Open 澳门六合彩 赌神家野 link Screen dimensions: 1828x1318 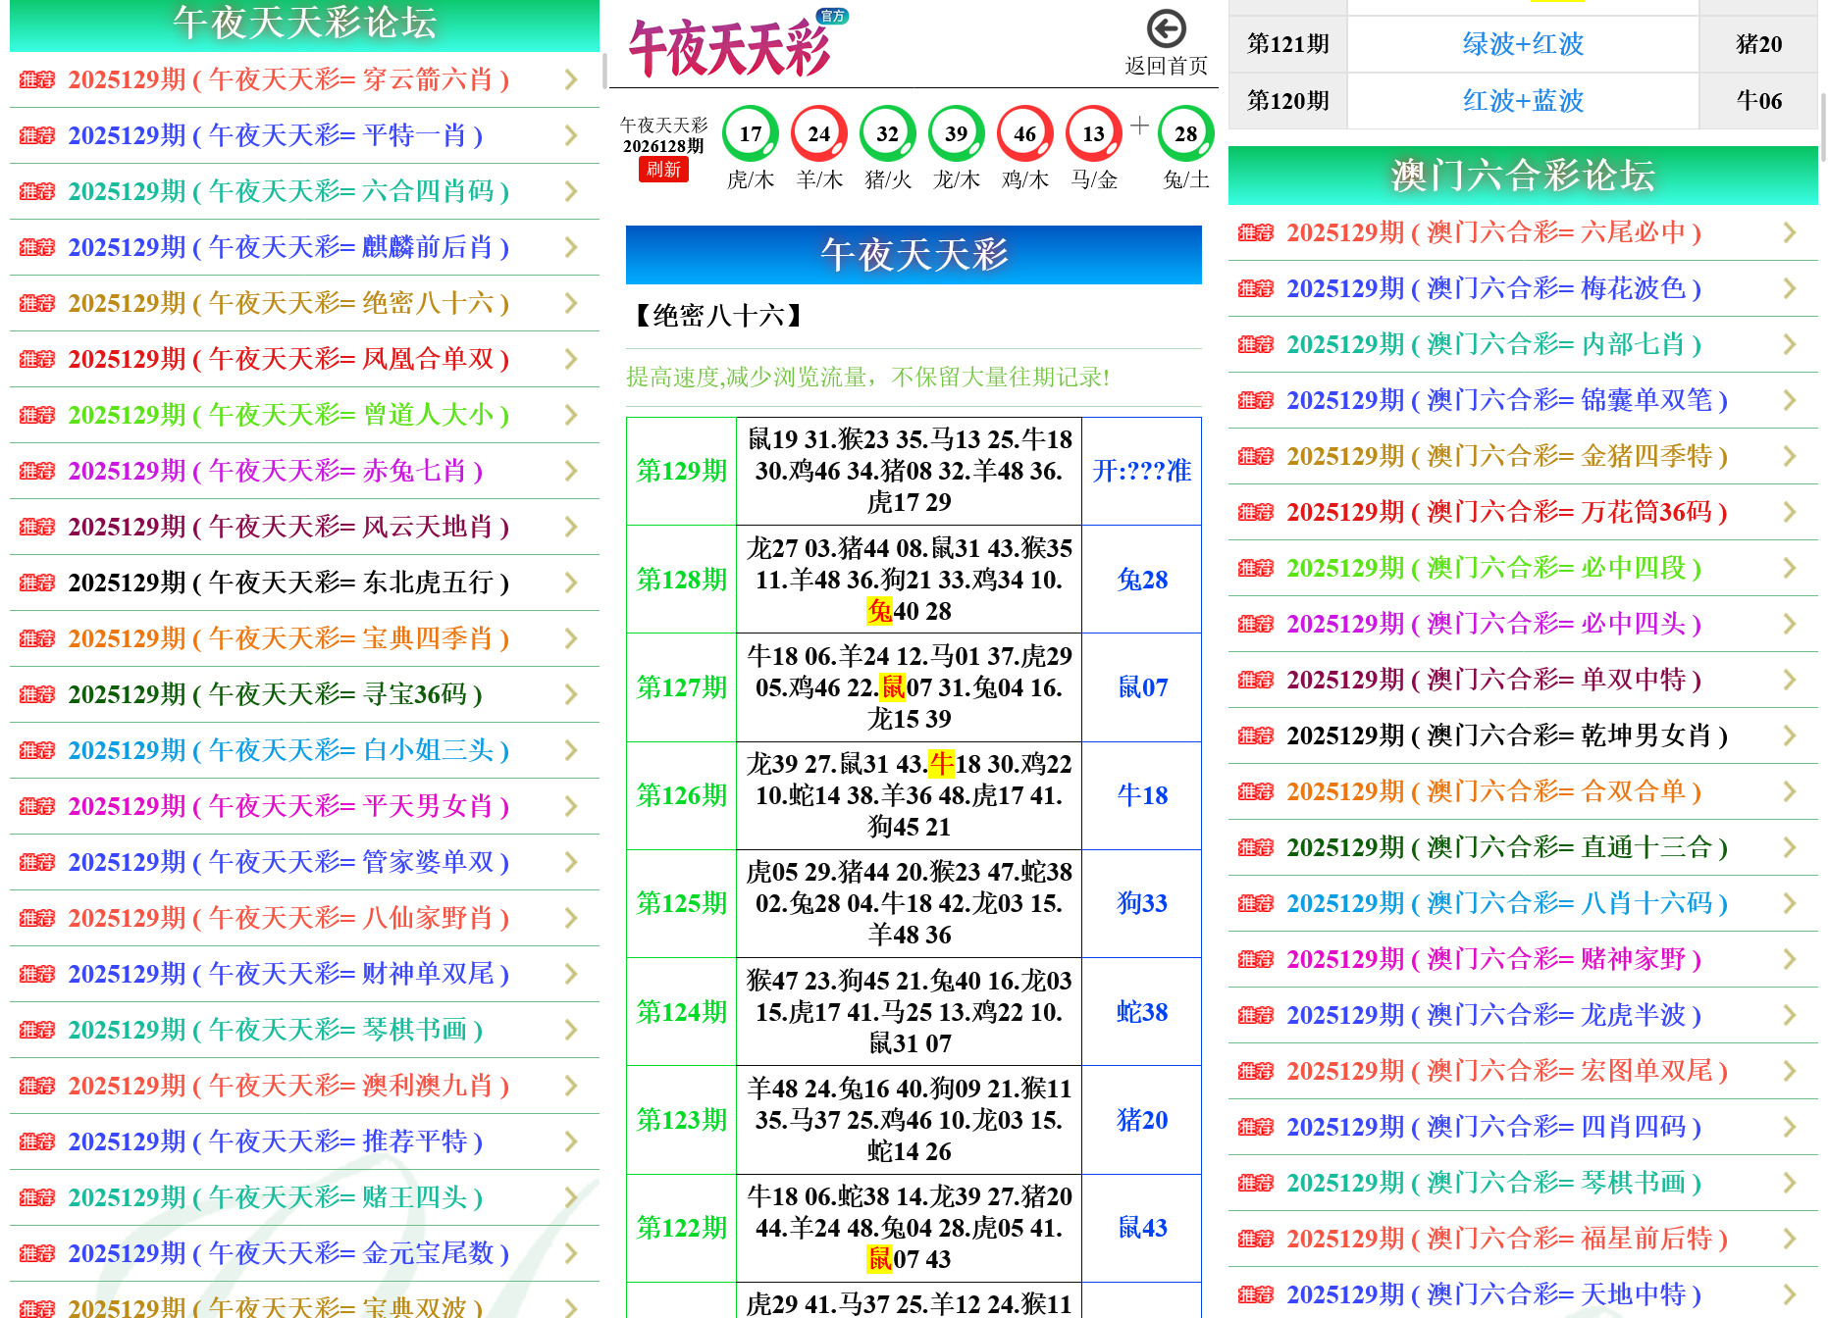(x=1494, y=959)
